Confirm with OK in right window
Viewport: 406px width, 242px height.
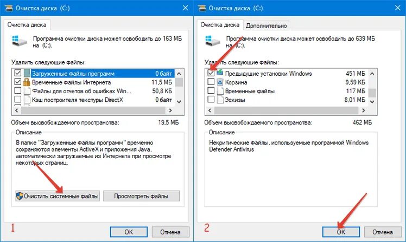click(341, 232)
